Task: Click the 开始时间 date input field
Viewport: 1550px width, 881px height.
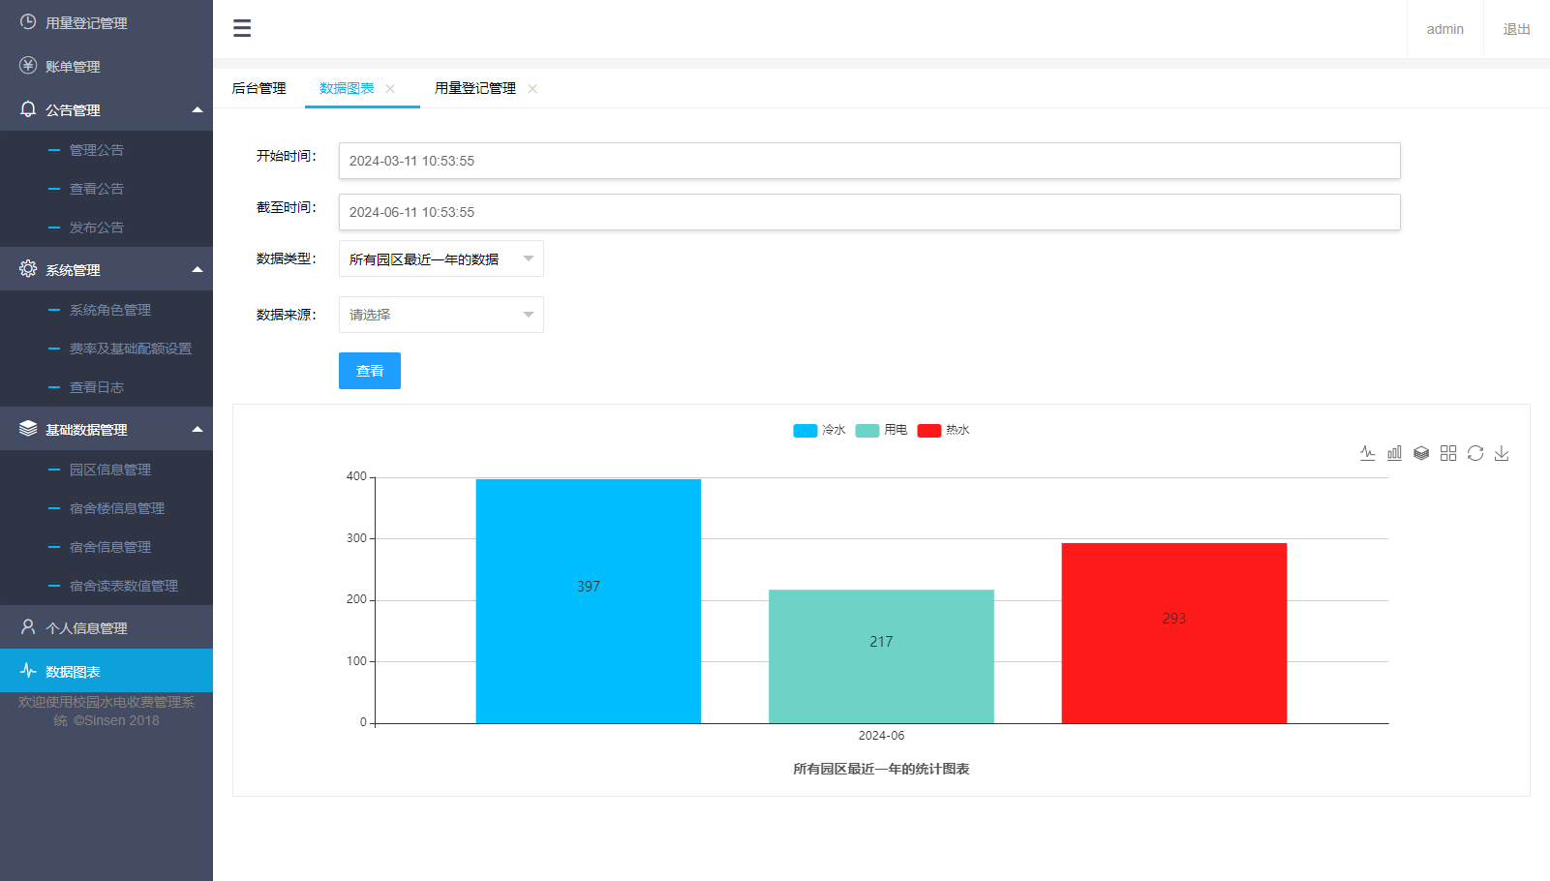Action: [869, 161]
